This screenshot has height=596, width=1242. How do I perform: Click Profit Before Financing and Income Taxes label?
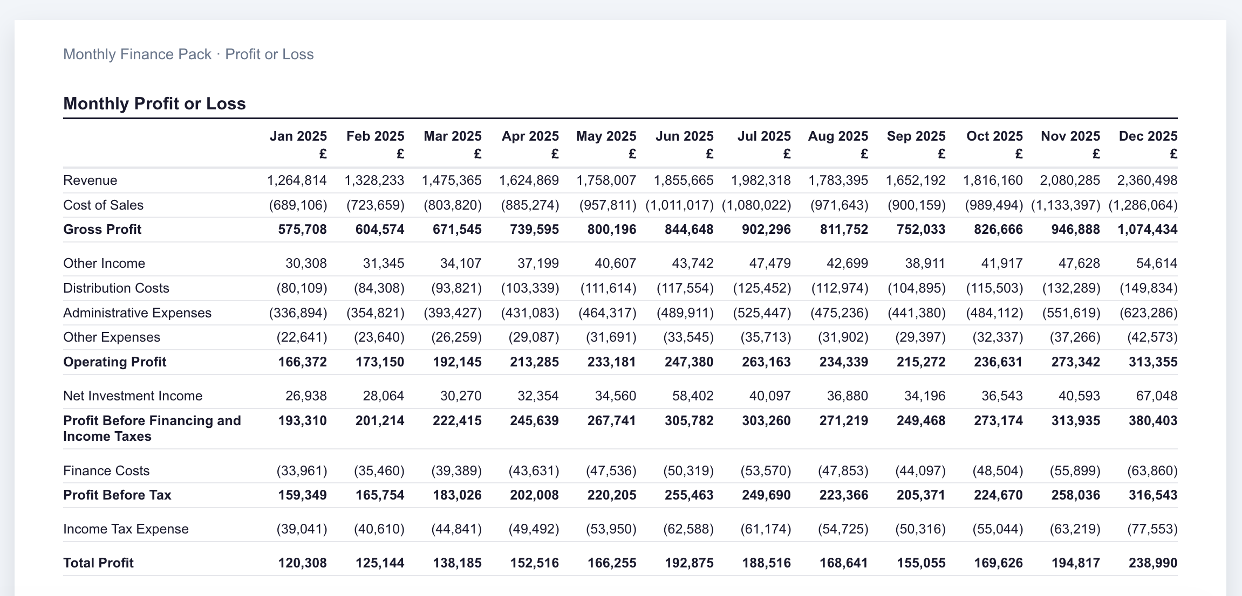[152, 428]
